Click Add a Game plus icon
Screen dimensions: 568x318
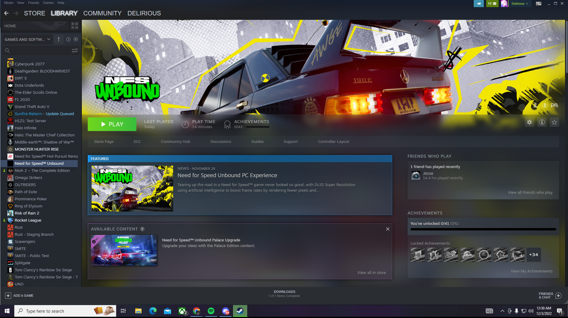point(8,296)
